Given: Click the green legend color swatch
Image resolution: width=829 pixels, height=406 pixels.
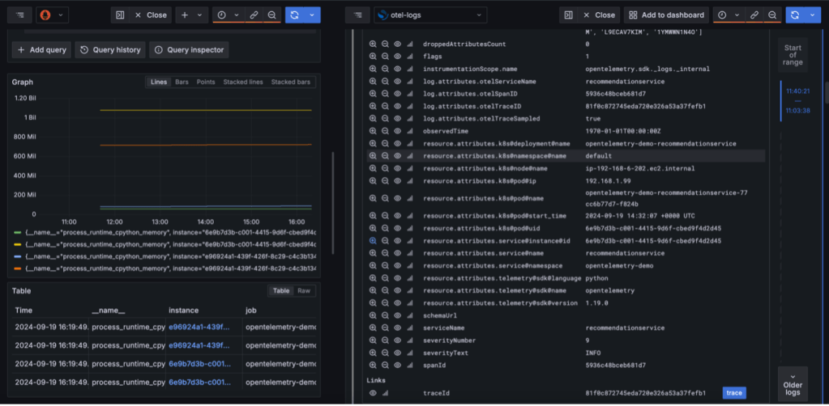Looking at the screenshot, I should 18,232.
